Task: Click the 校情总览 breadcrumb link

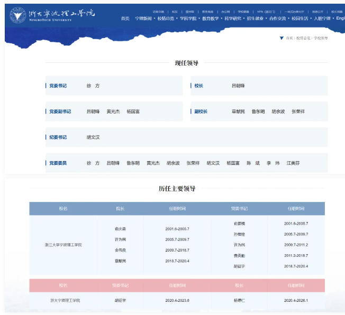Action: (303, 38)
